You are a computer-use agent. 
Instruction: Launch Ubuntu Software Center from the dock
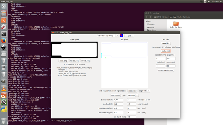pos(4,20)
